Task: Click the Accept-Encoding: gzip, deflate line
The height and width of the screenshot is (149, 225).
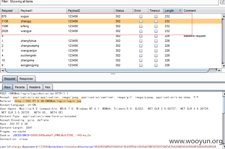Action: coord(24,120)
